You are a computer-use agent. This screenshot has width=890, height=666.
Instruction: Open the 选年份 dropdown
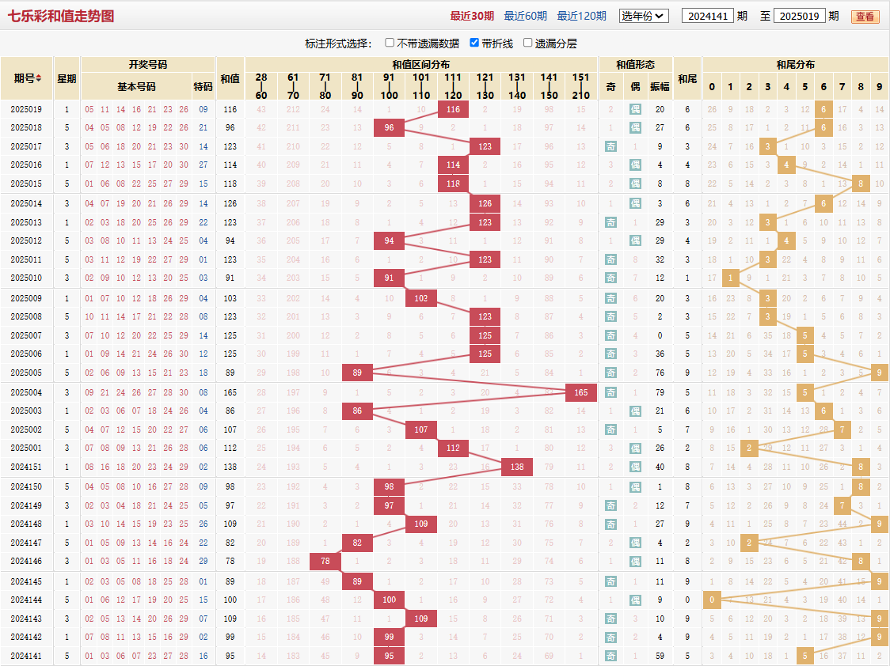644,16
